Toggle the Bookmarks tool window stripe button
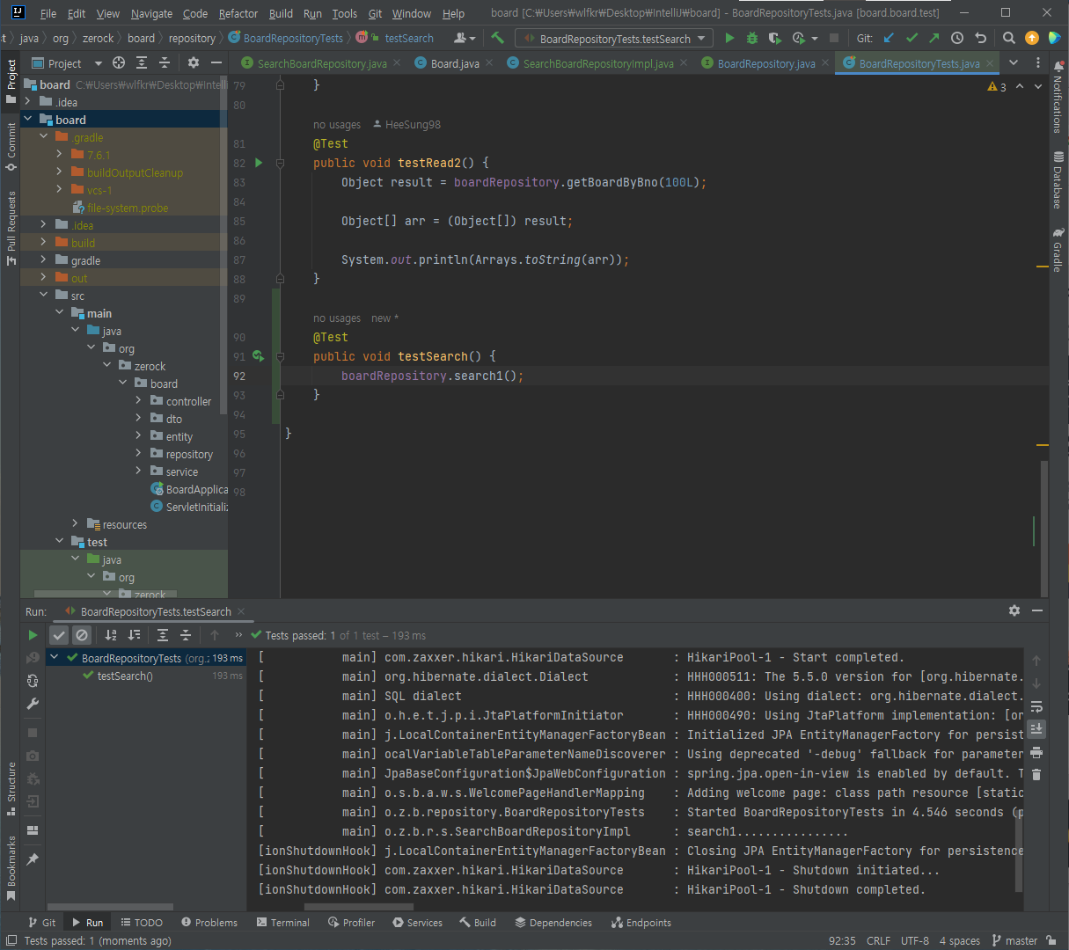This screenshot has height=950, width=1069. (11, 868)
